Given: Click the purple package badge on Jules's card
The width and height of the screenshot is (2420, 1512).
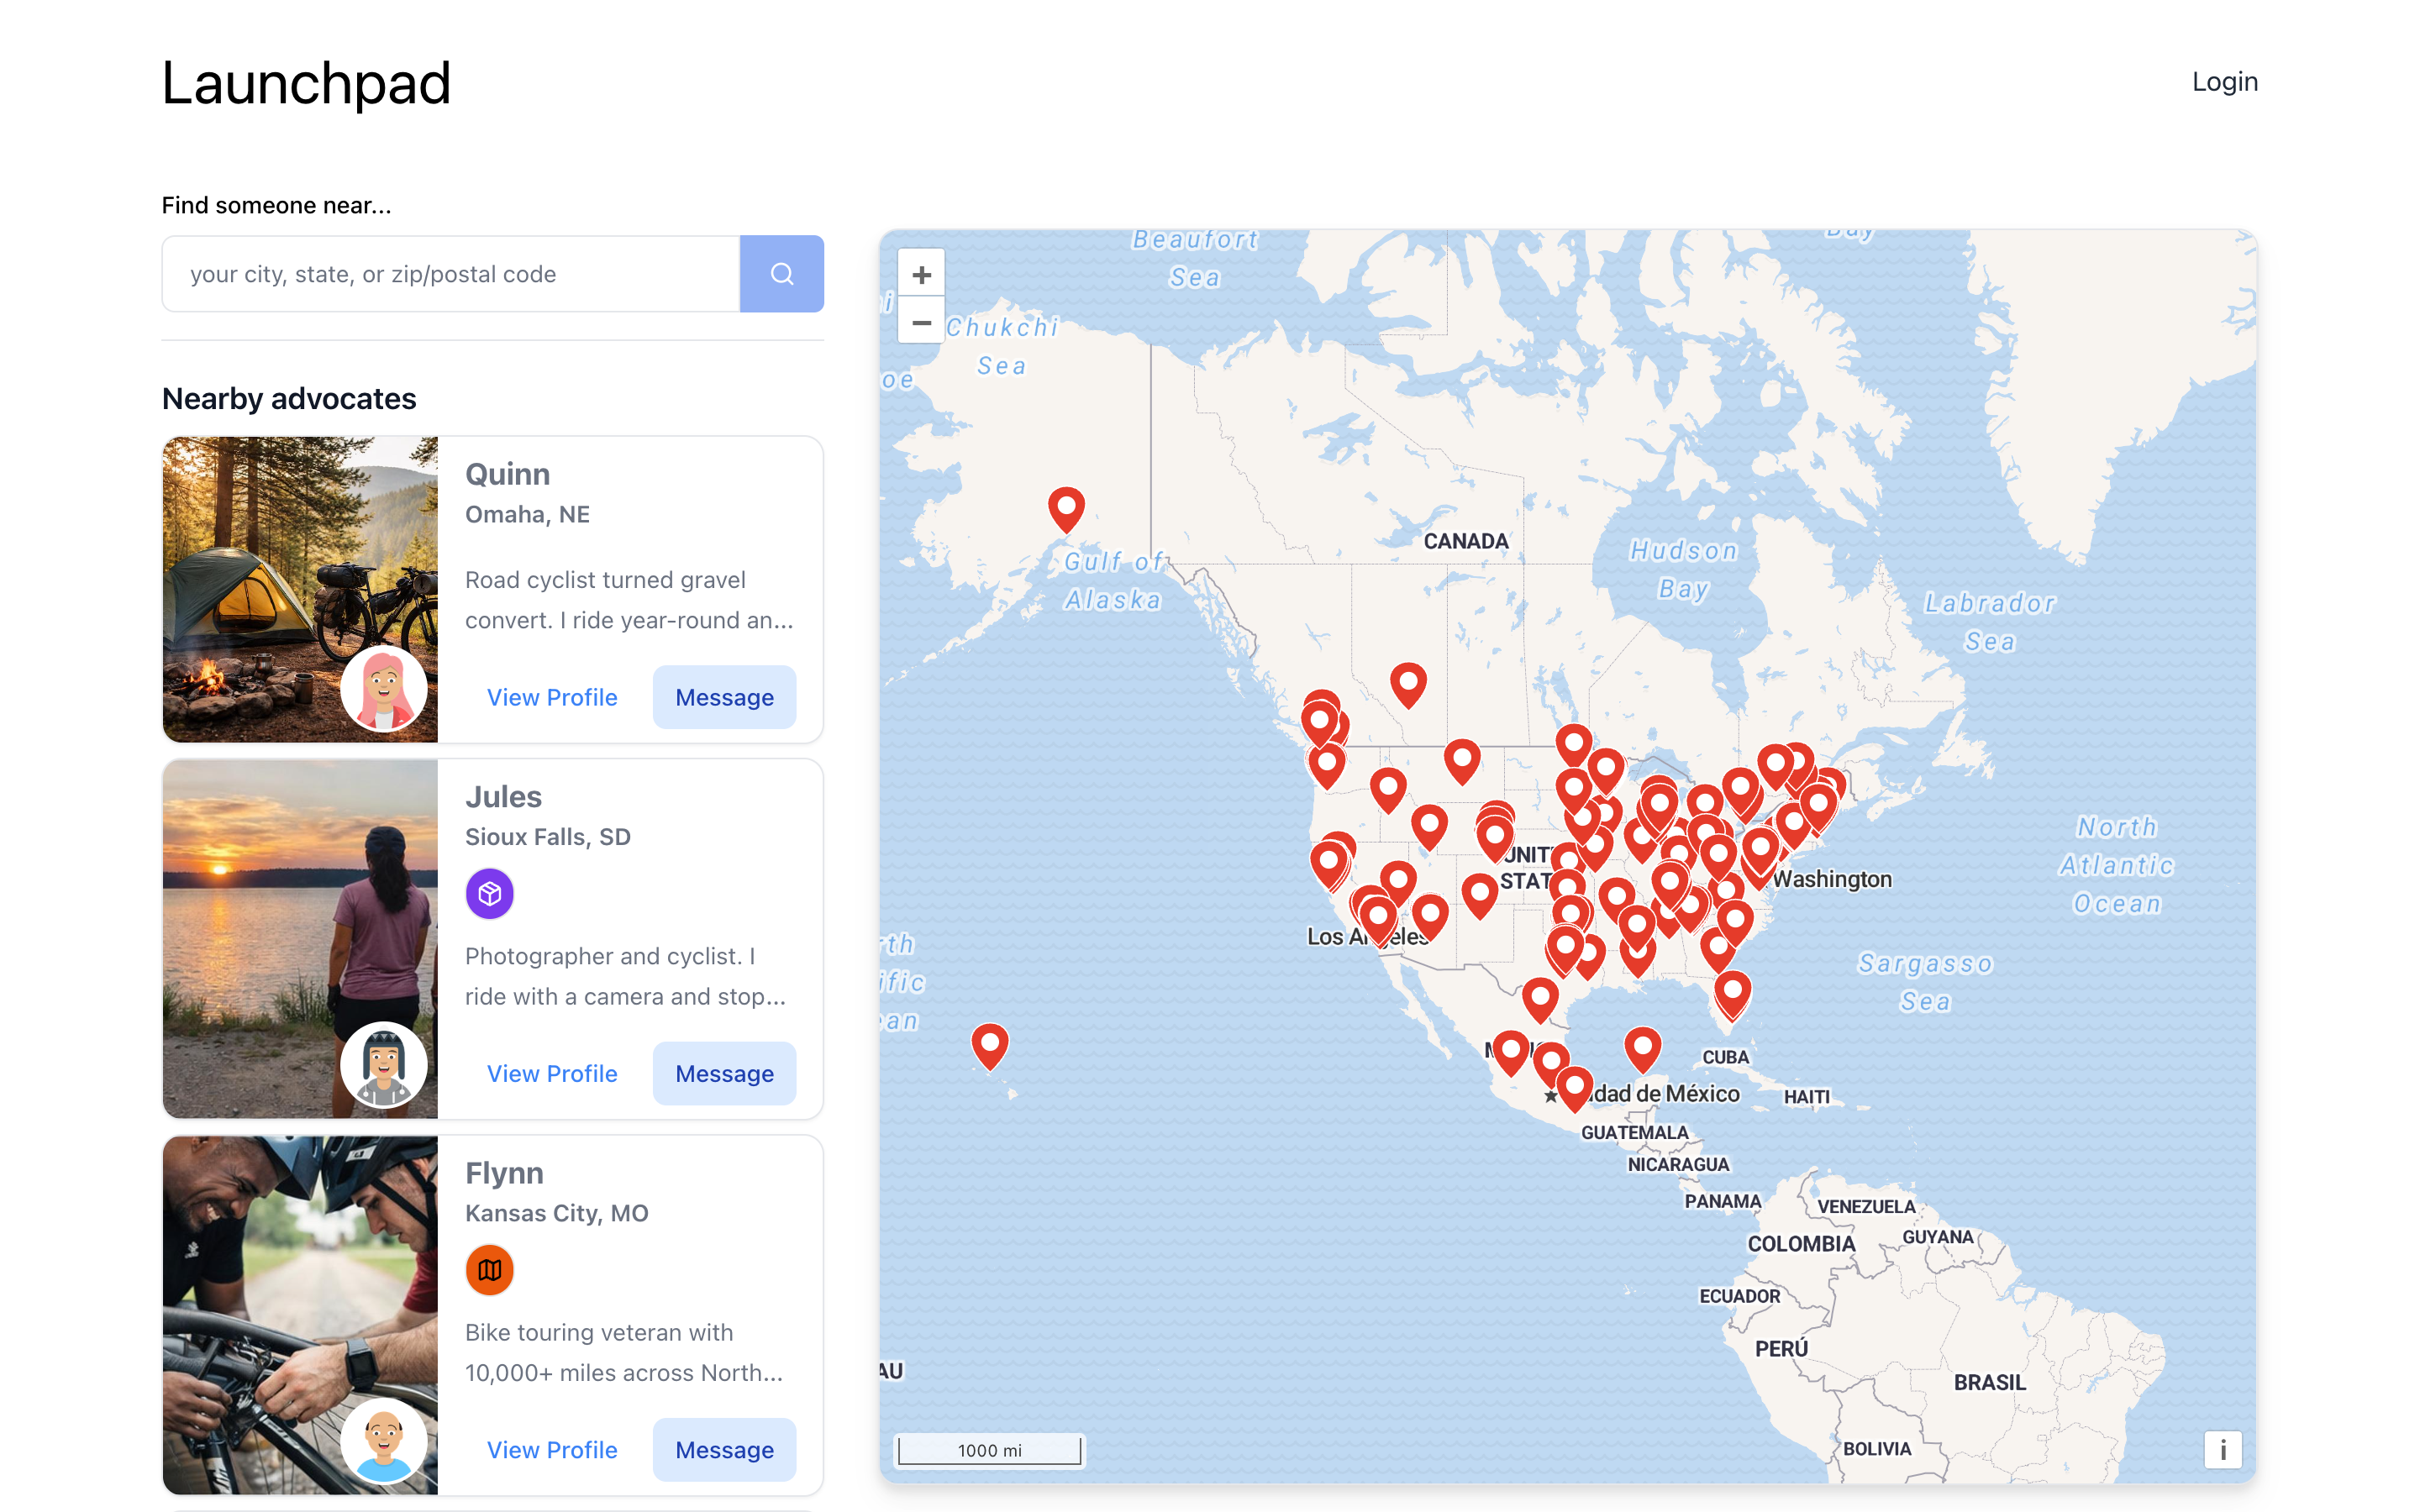Looking at the screenshot, I should point(489,893).
